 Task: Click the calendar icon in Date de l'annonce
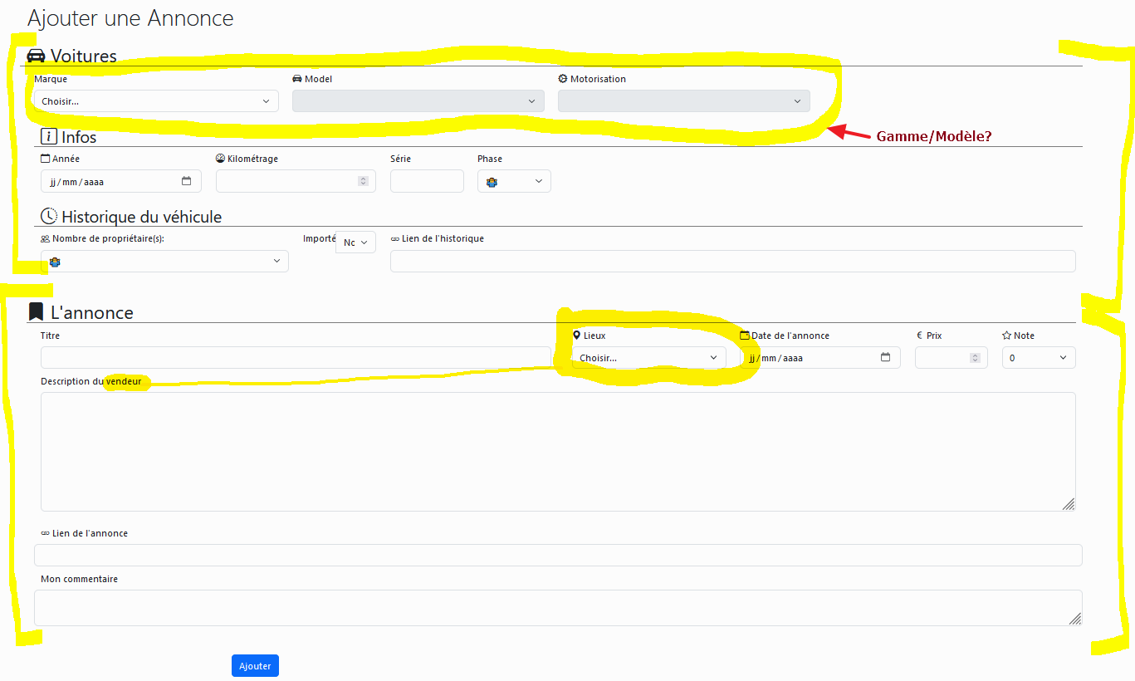coord(885,358)
